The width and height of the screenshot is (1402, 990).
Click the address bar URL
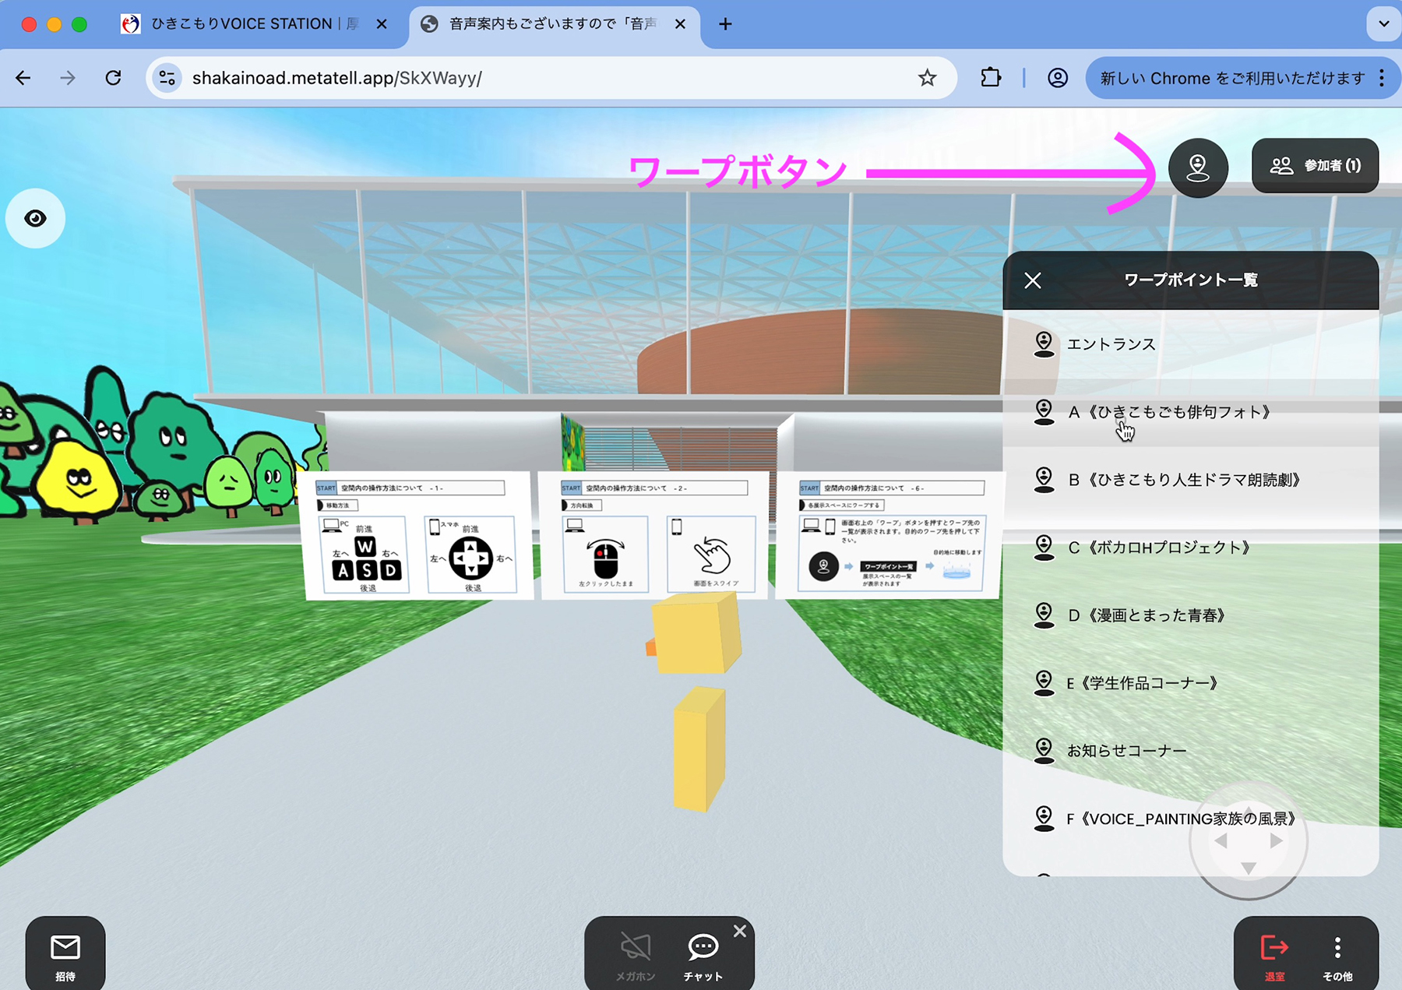tap(337, 78)
